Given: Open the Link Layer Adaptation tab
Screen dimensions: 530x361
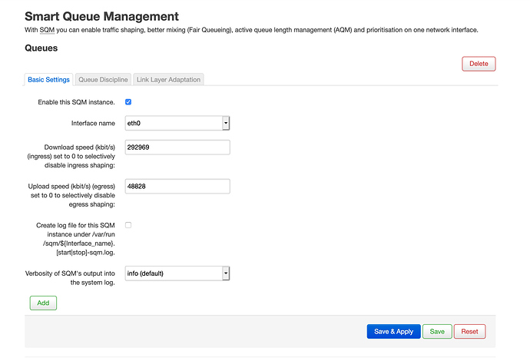Looking at the screenshot, I should pyautogui.click(x=168, y=79).
